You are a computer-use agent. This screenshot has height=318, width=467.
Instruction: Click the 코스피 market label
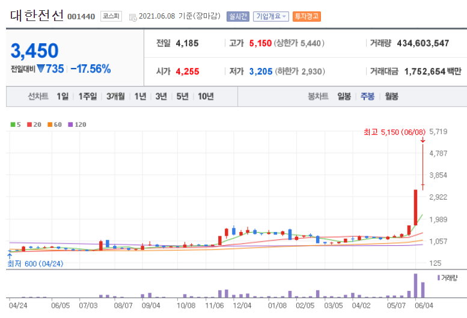tap(111, 16)
